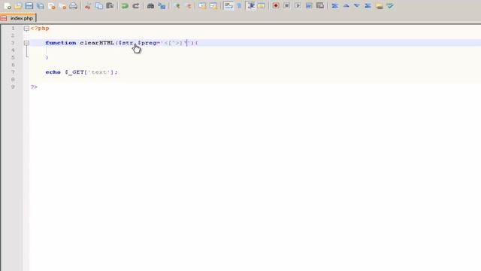Create a new file with New icon
Viewport: 481px width, 271px height.
click(8, 6)
